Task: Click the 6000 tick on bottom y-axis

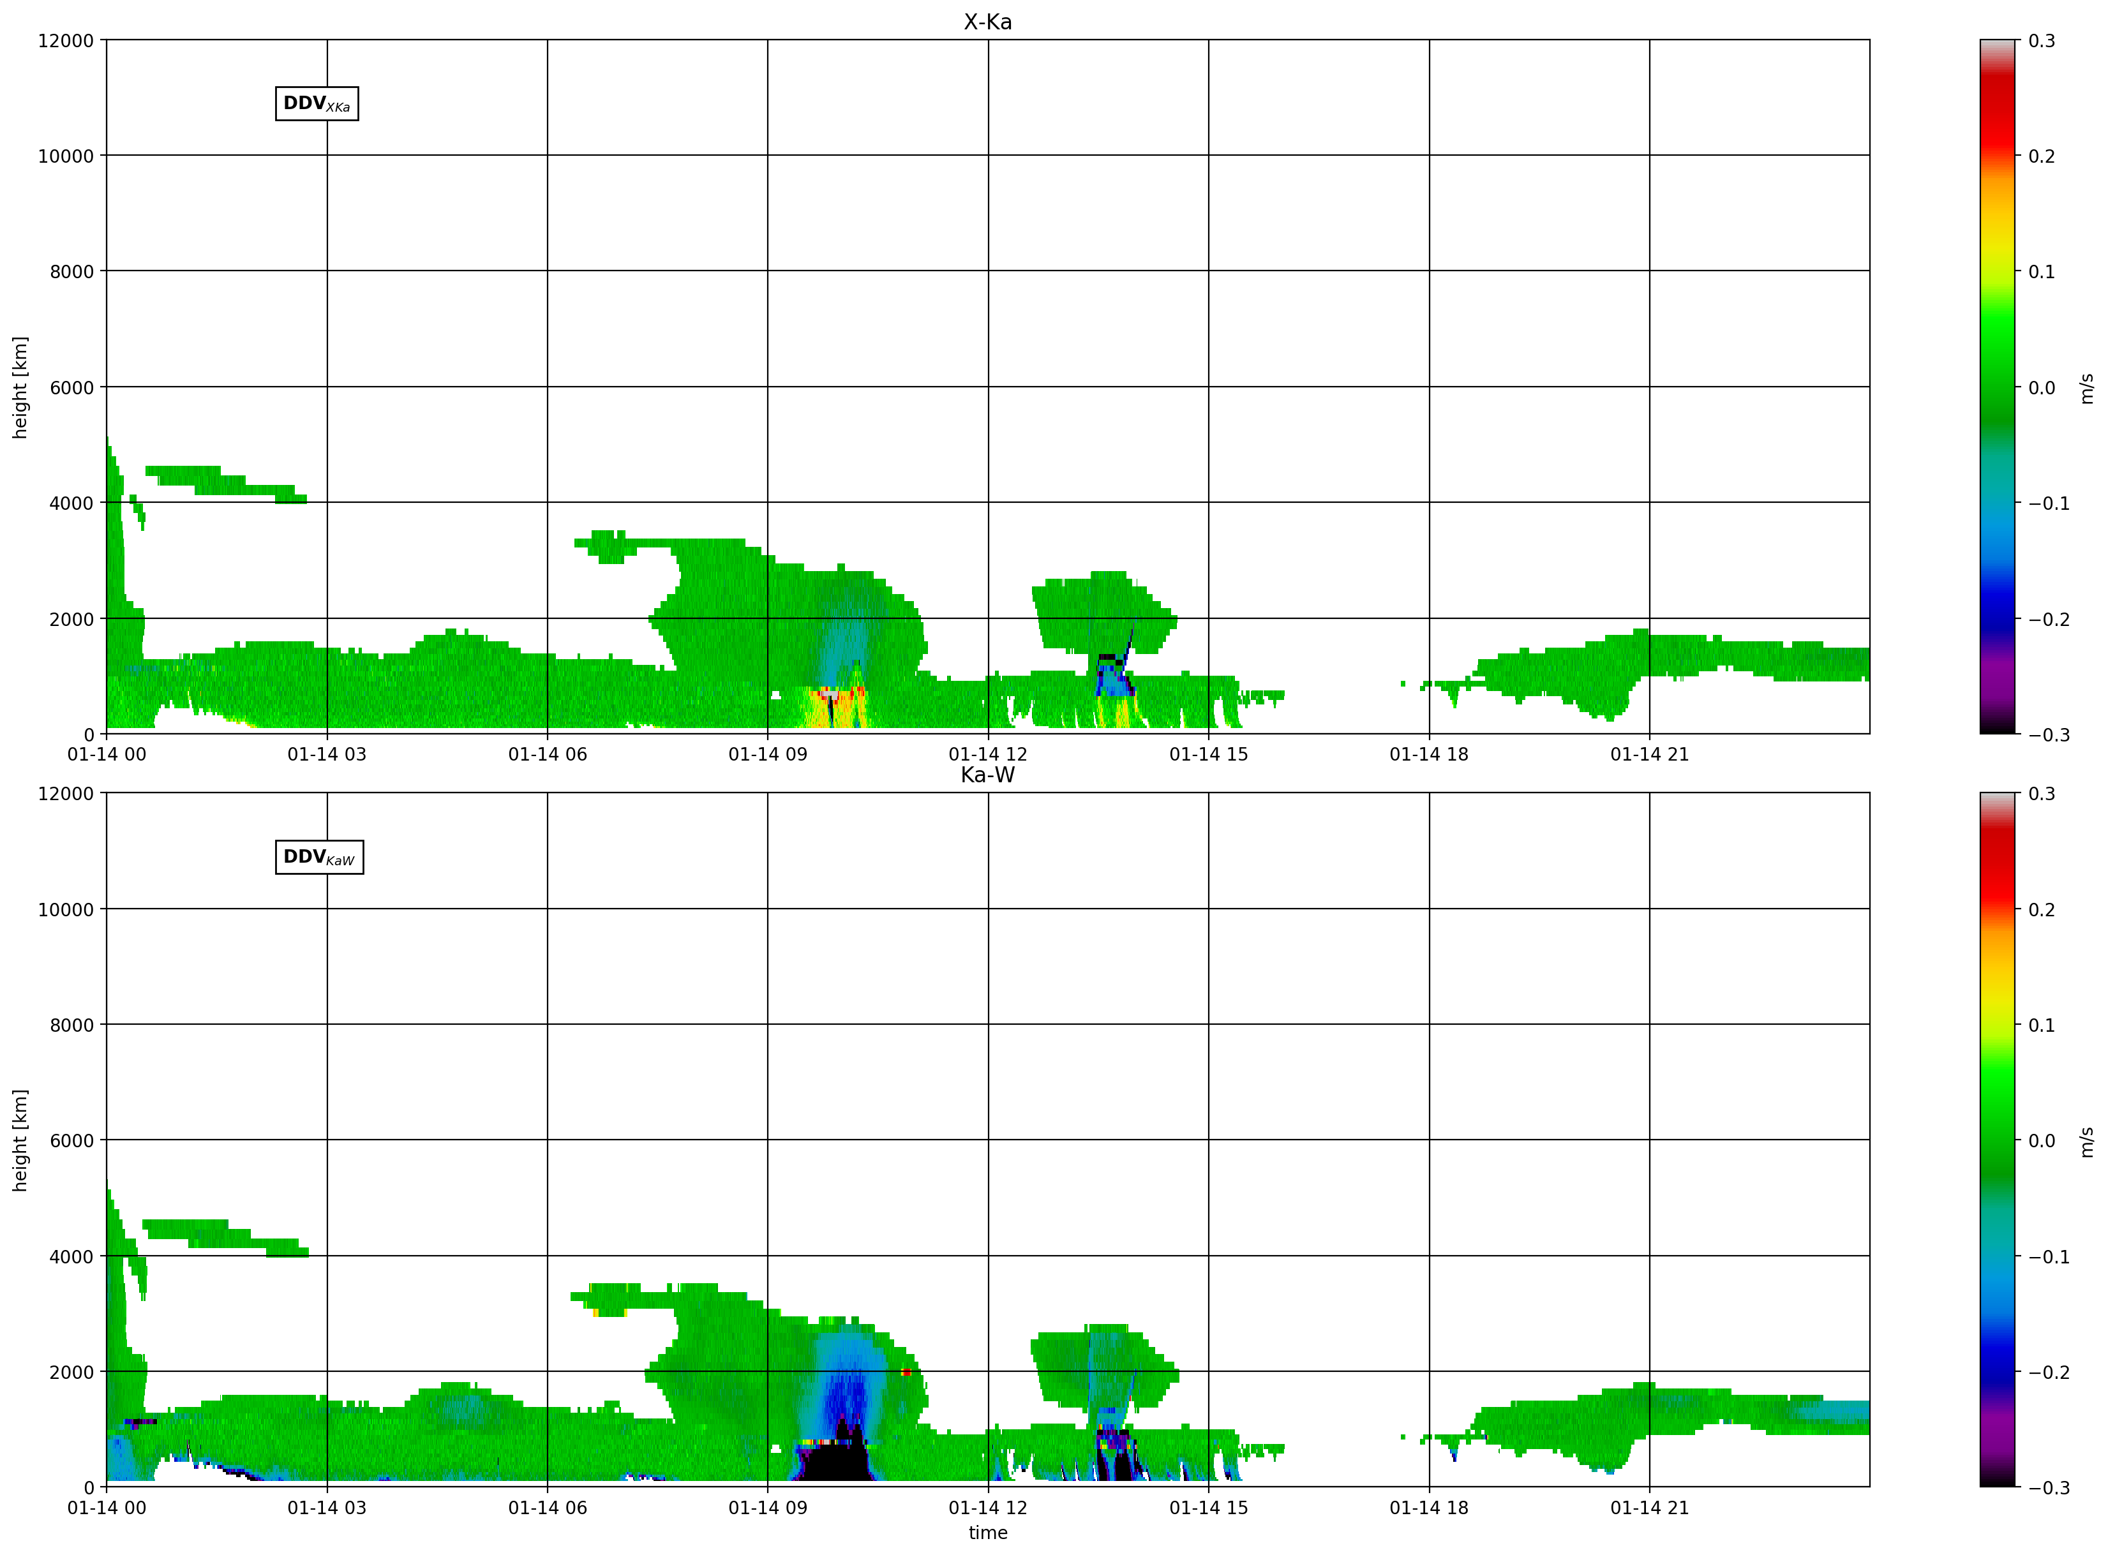Action: coord(71,1140)
